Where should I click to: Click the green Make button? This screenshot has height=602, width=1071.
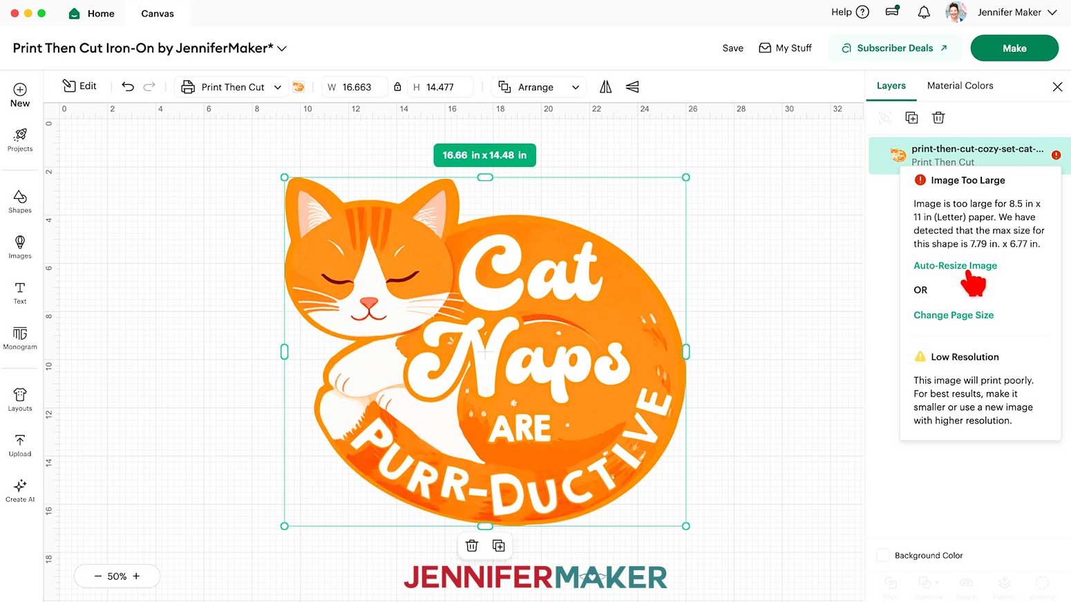pyautogui.click(x=1014, y=48)
